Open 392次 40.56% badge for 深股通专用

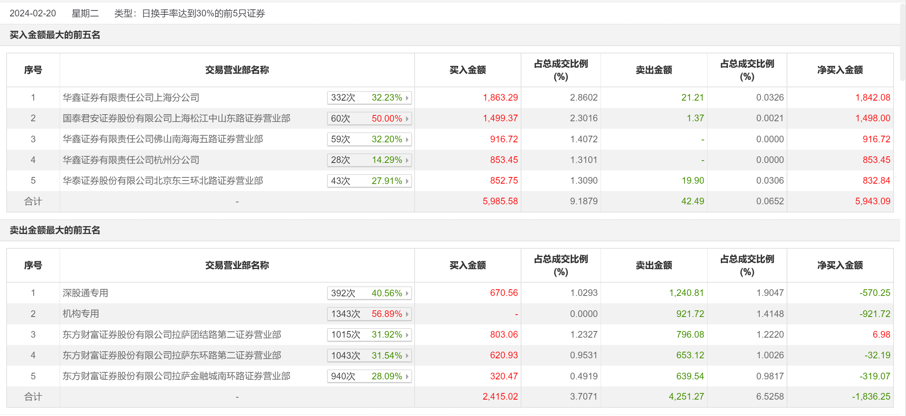tap(369, 293)
